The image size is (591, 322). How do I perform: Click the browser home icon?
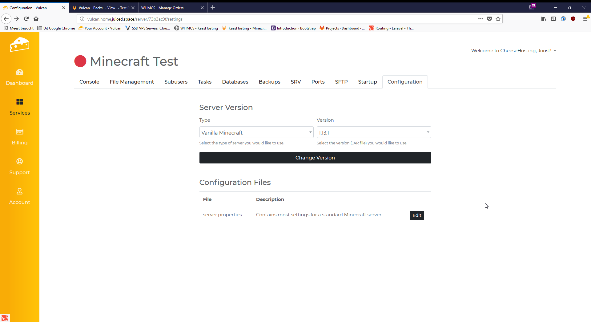[36, 19]
